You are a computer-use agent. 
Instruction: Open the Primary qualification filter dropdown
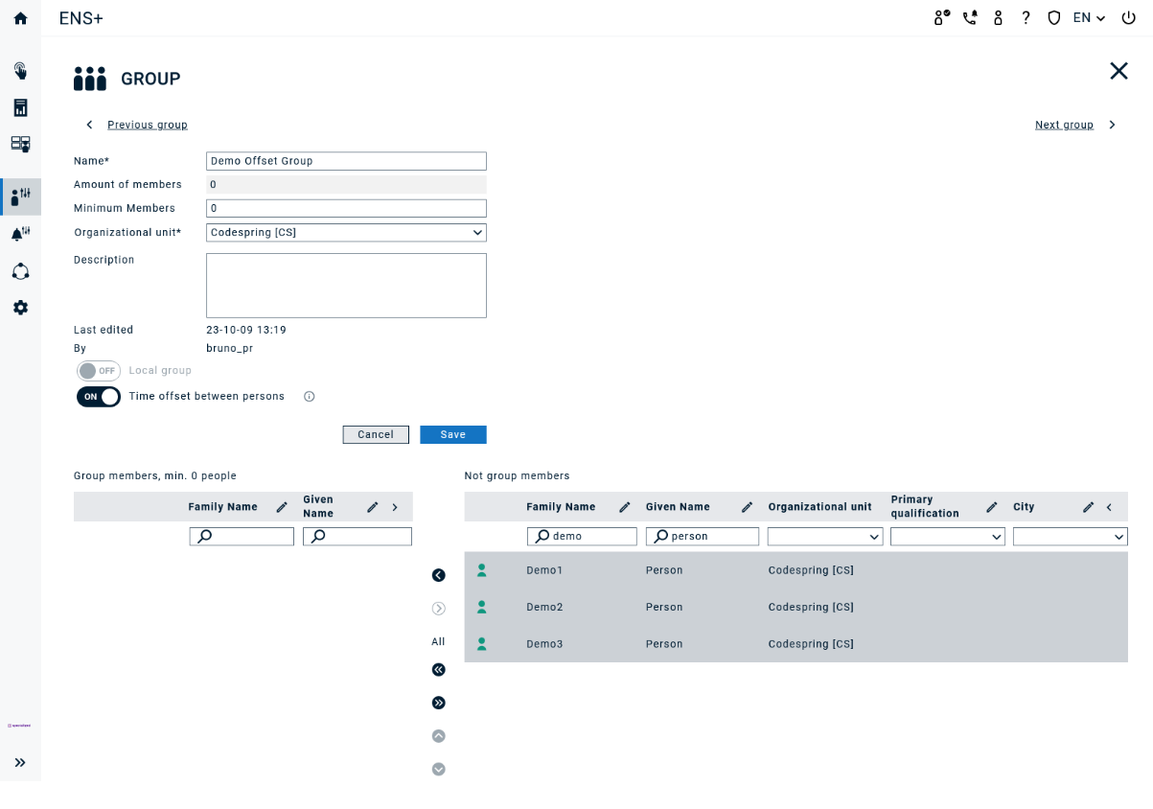pyautogui.click(x=947, y=536)
